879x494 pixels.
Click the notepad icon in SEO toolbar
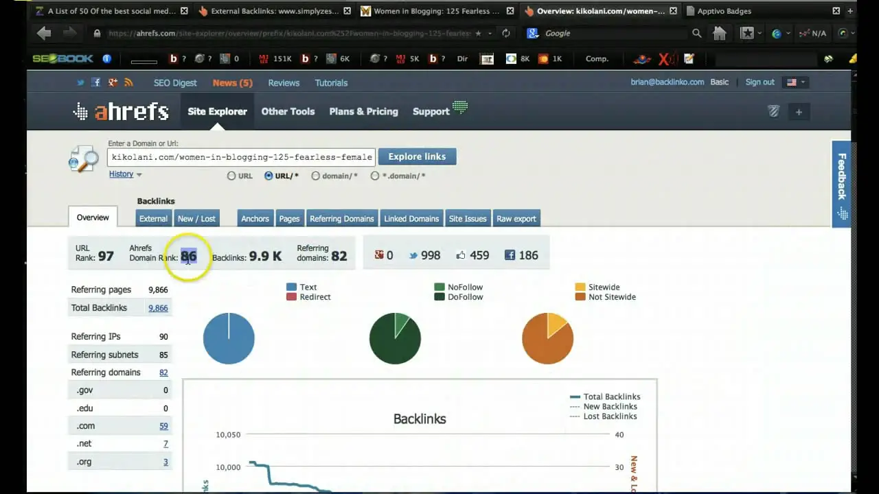coord(689,59)
